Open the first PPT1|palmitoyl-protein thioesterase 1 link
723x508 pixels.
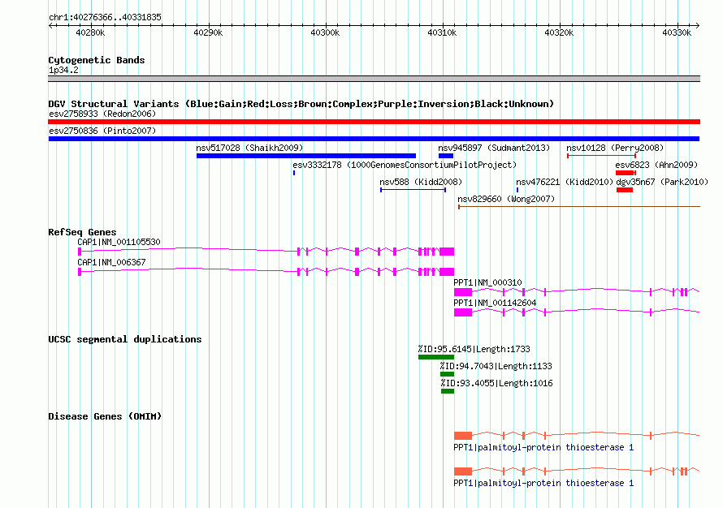(x=543, y=447)
